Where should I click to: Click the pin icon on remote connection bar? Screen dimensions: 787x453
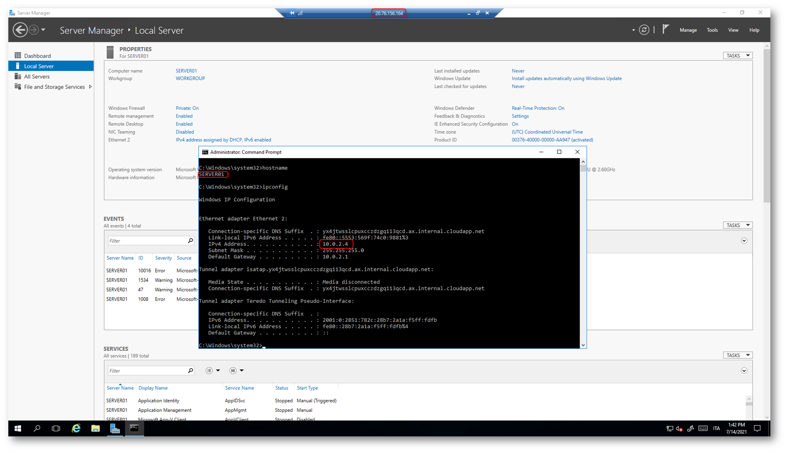tap(292, 13)
